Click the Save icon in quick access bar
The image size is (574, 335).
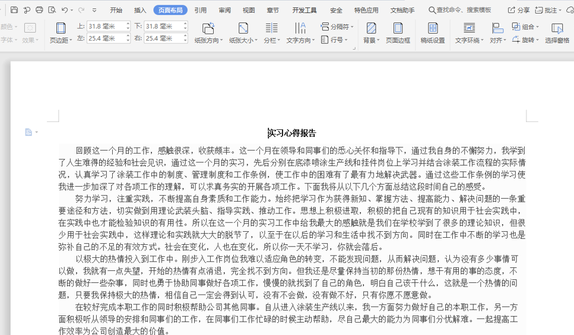pos(14,10)
